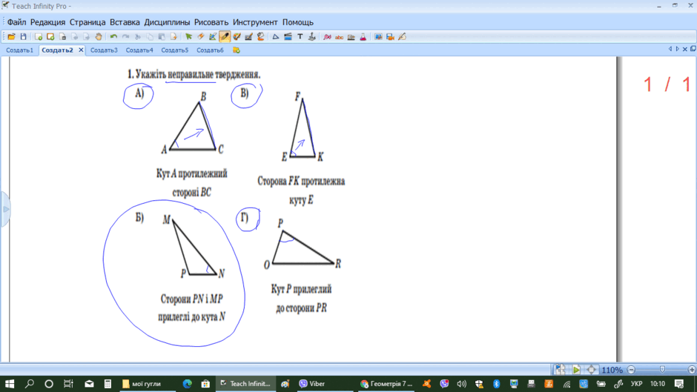The image size is (697, 392).
Task: Click the exercise heading text 'Укажіть неправильне твердження'
Action: coord(198,74)
